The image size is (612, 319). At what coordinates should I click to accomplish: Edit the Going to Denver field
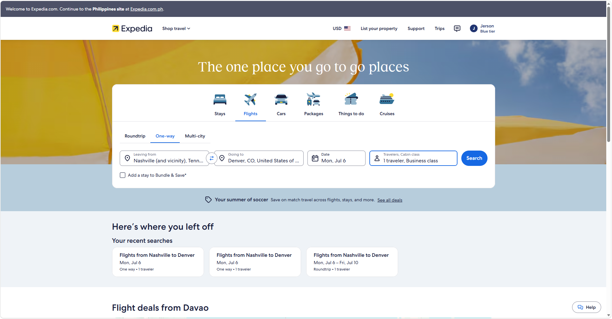[259, 158]
